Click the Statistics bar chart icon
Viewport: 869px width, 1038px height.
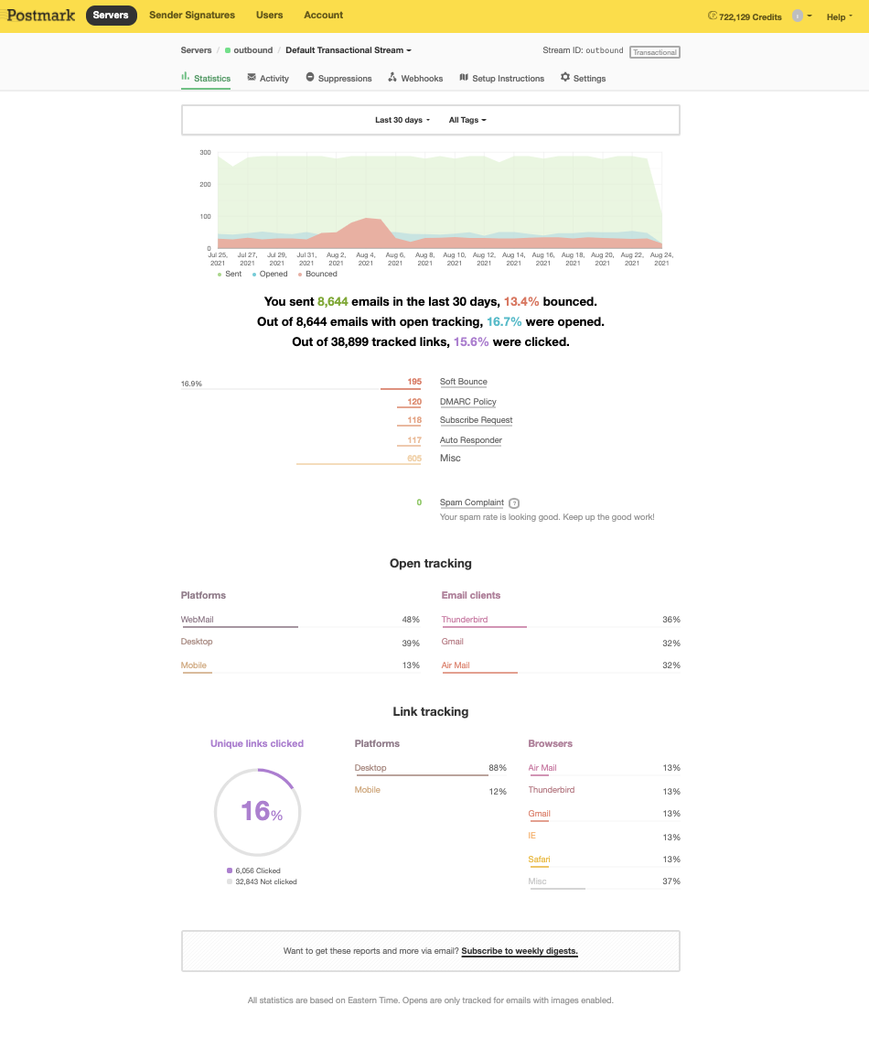pyautogui.click(x=185, y=78)
